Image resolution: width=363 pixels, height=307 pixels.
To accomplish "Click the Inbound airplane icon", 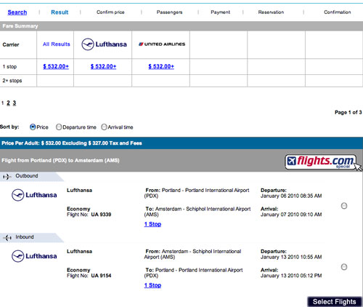I will (7, 238).
